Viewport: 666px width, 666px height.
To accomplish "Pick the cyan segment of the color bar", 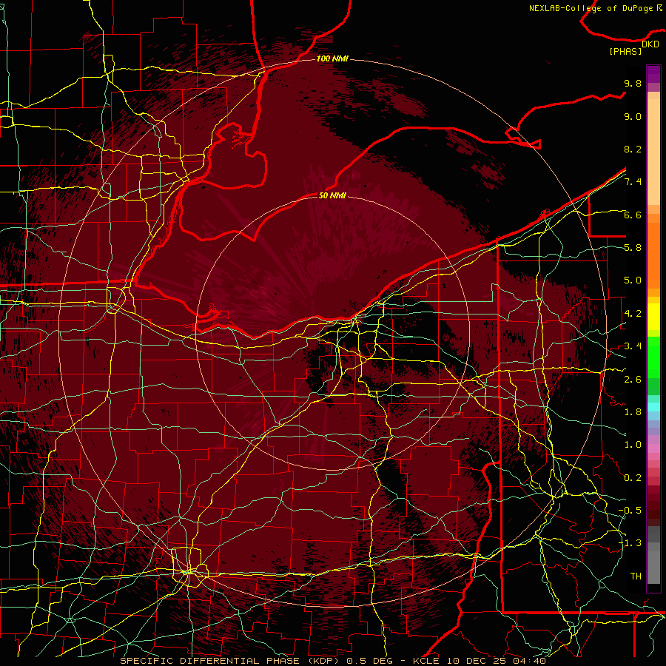I will click(653, 407).
